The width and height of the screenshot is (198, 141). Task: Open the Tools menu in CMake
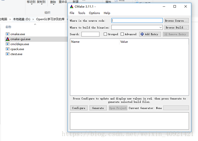point(81,13)
